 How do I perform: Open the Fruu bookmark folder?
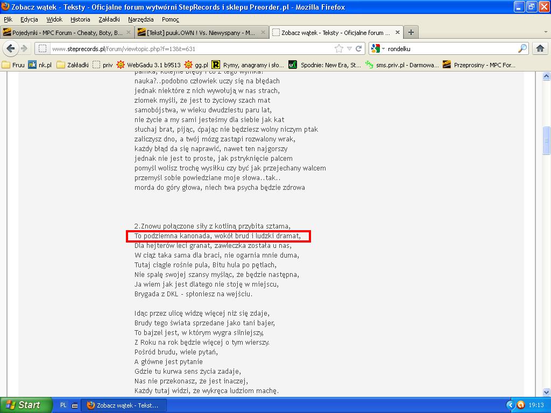click(x=13, y=65)
